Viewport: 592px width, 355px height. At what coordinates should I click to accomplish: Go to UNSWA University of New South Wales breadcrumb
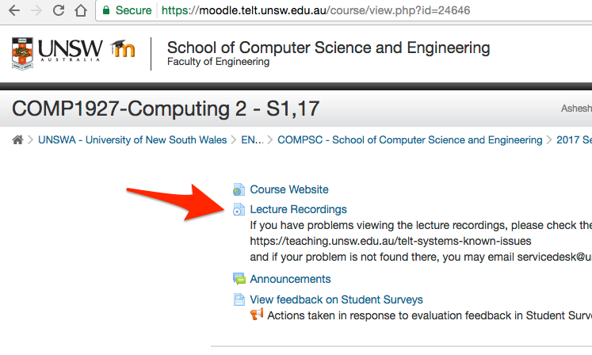(x=132, y=140)
